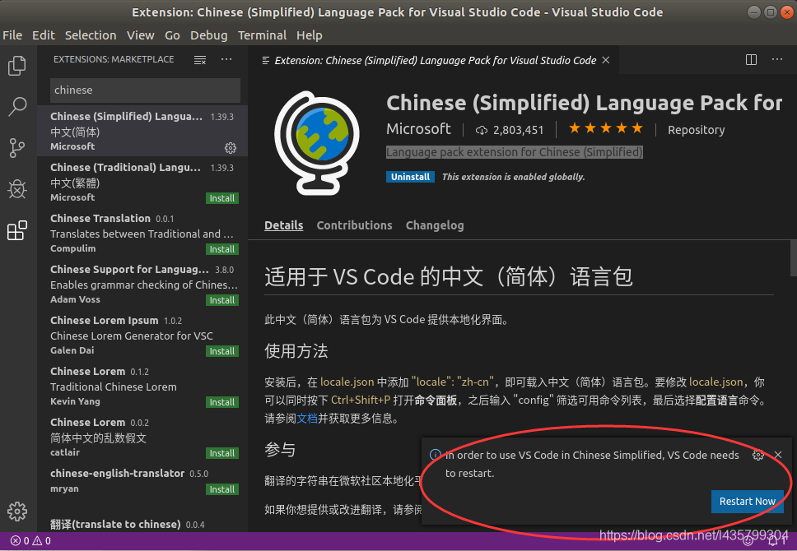Open the View menu

coord(140,35)
